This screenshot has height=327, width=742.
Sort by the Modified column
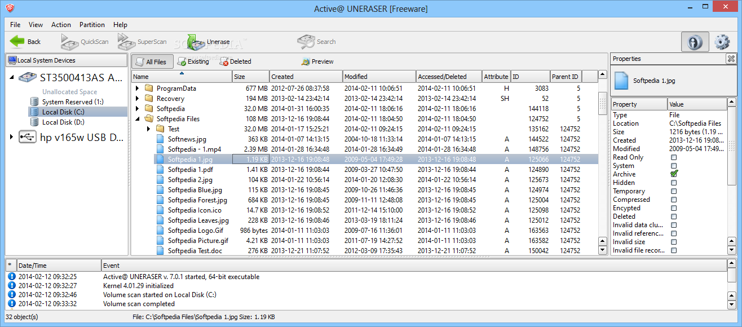coord(379,77)
